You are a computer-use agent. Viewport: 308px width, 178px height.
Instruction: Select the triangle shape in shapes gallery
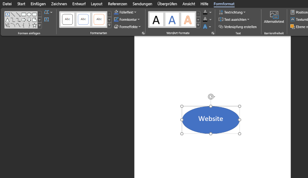pyautogui.click(x=7, y=20)
